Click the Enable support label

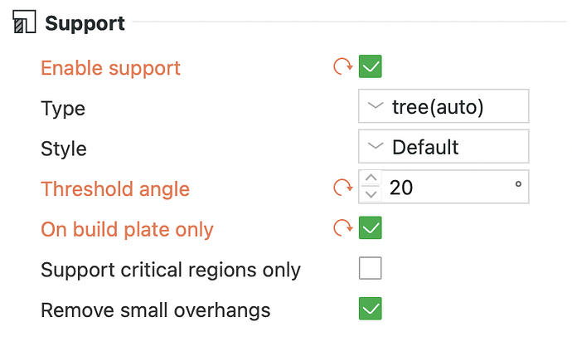tap(110, 68)
